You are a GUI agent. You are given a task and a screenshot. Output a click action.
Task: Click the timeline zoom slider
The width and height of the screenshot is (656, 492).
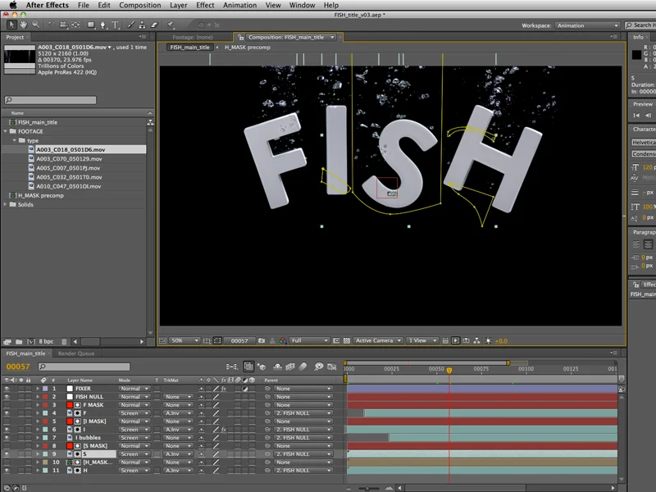(367, 488)
